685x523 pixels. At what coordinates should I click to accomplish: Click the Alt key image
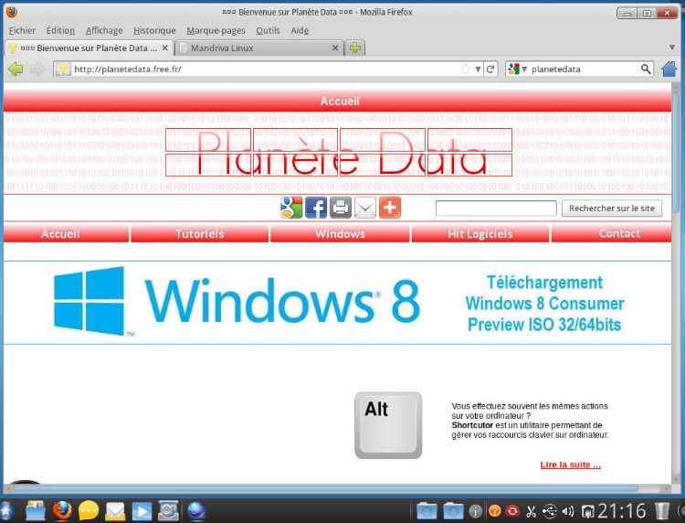(x=388, y=425)
